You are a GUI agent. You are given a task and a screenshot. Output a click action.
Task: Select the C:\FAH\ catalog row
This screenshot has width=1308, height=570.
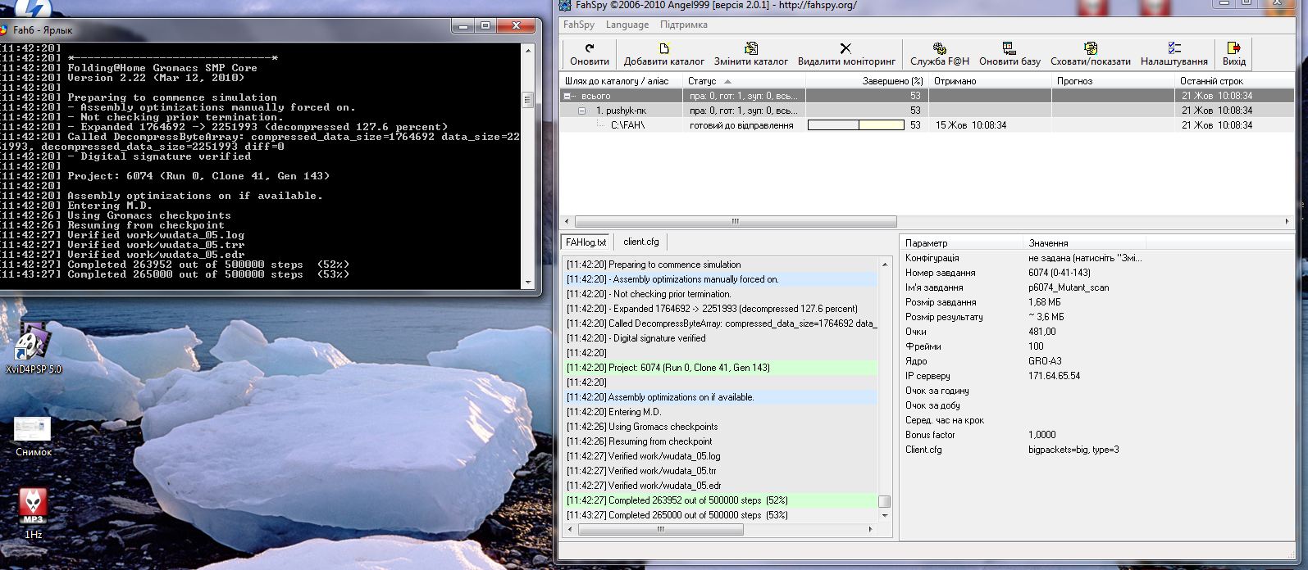coord(927,125)
